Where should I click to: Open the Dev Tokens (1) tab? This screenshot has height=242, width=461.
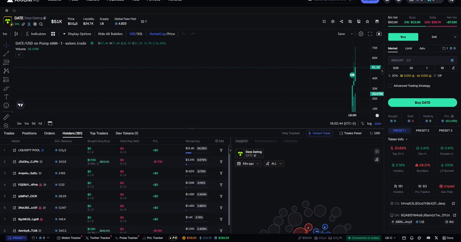pyautogui.click(x=127, y=133)
